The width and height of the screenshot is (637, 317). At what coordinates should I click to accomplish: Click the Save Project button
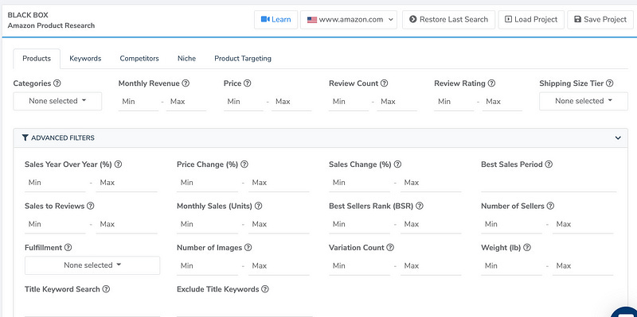click(600, 19)
